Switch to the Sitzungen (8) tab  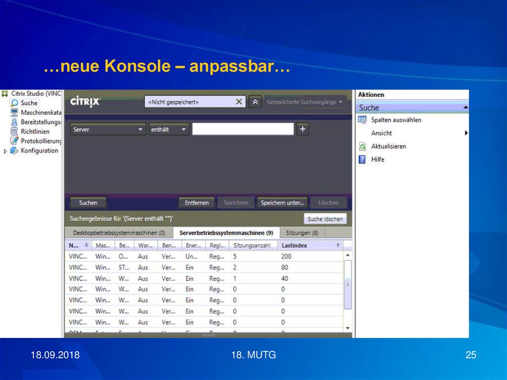point(302,233)
